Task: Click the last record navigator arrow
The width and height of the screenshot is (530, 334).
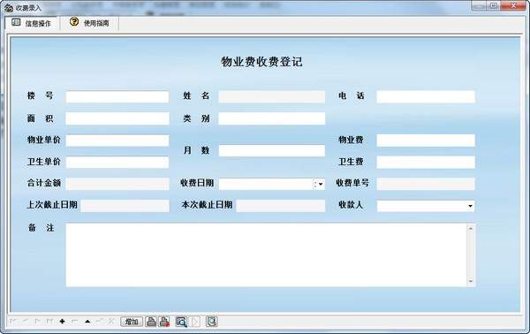Action: (49, 321)
